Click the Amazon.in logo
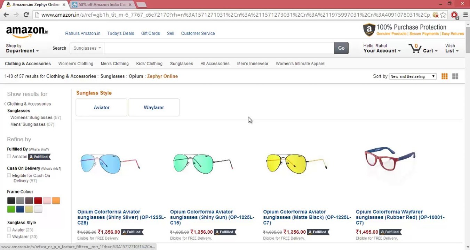Viewport: 470px width, 250px height. (27, 32)
